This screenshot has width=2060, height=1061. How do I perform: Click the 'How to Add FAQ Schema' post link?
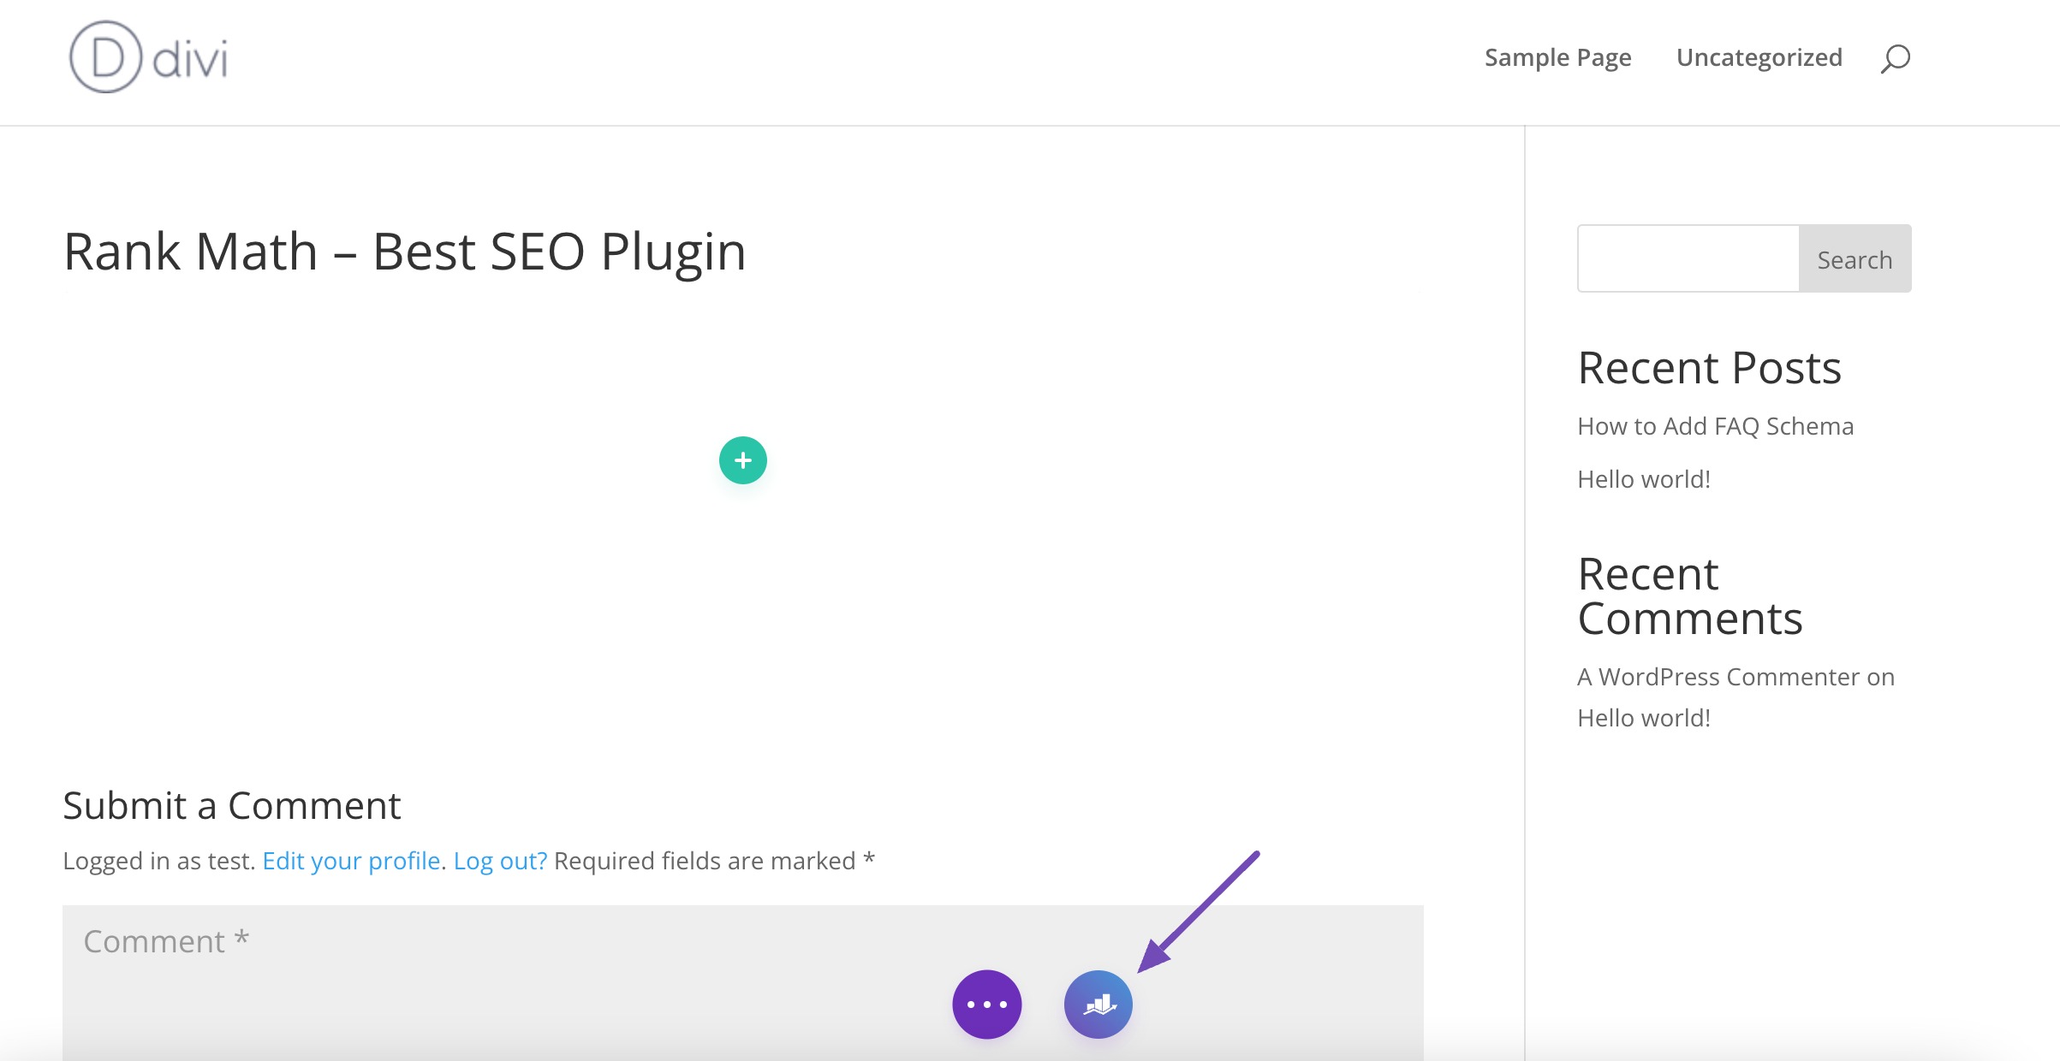[1715, 425]
